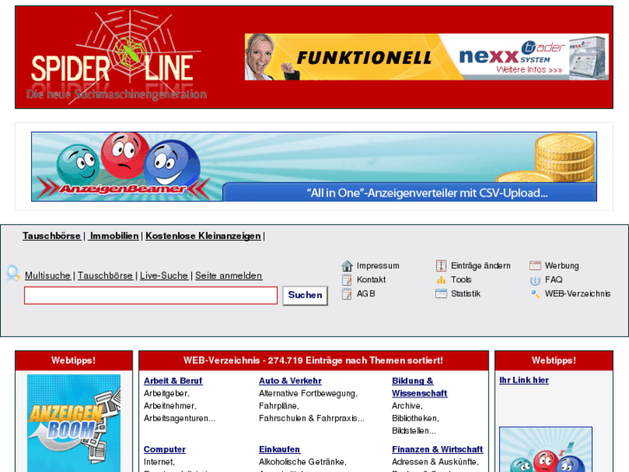
Task: Open the Computer category
Action: tap(164, 449)
